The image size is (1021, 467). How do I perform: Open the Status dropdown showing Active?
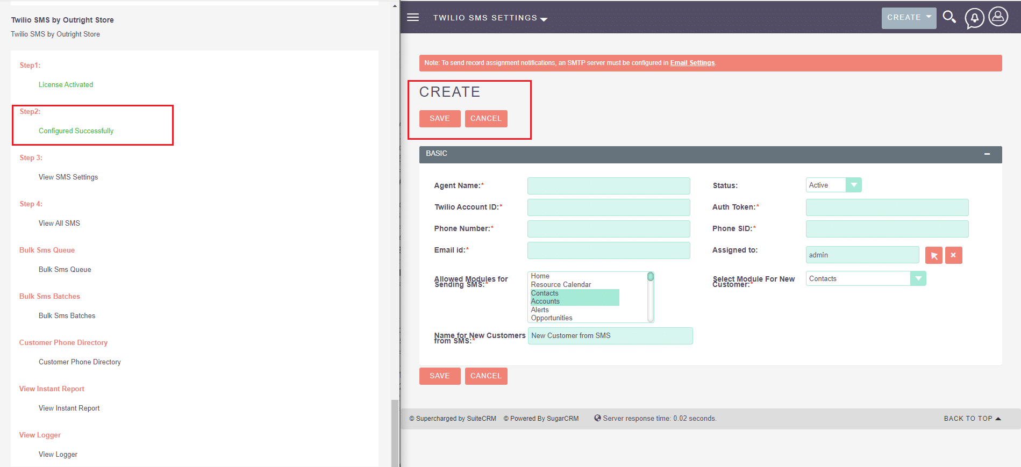(833, 185)
